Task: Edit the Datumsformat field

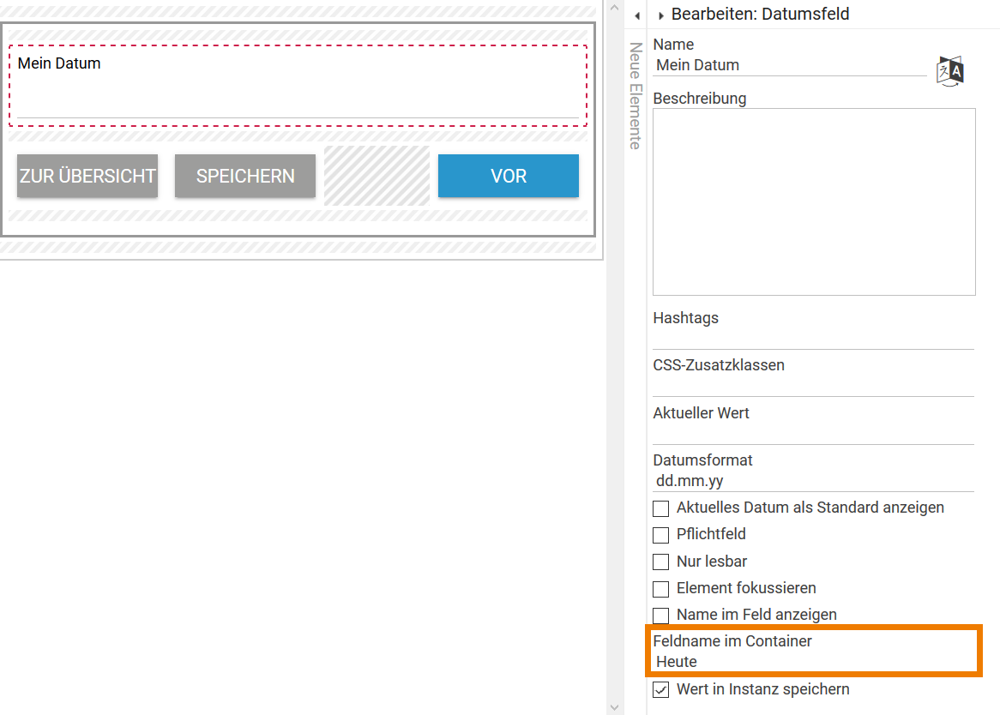Action: click(x=813, y=481)
